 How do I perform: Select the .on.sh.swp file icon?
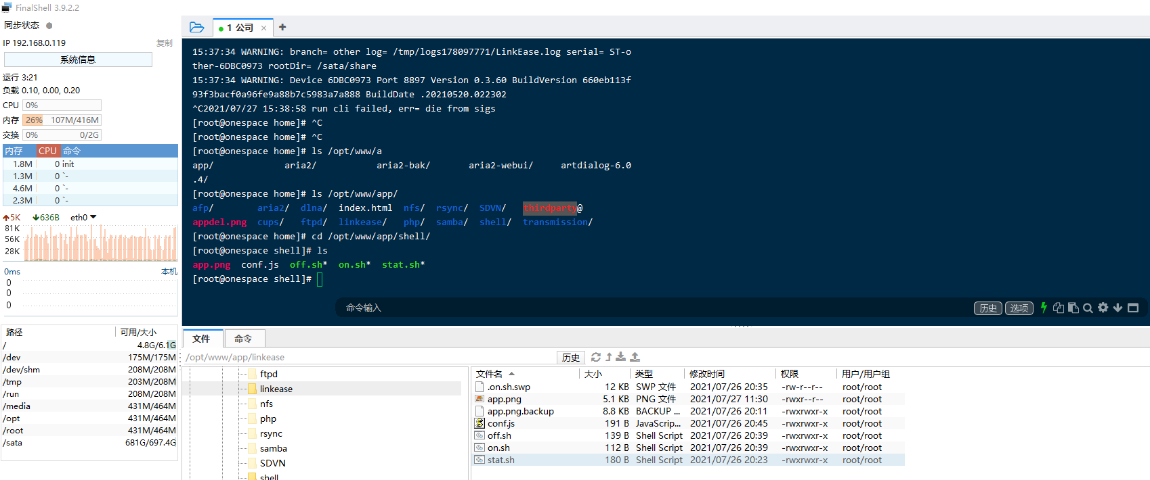[x=480, y=387]
